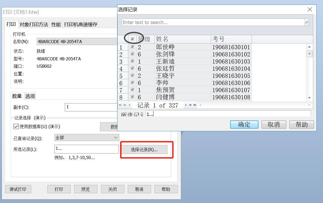Switch to the 性能 tab

tap(56, 24)
